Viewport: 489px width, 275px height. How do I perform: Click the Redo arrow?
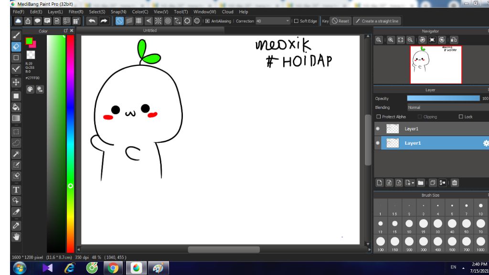tap(104, 21)
